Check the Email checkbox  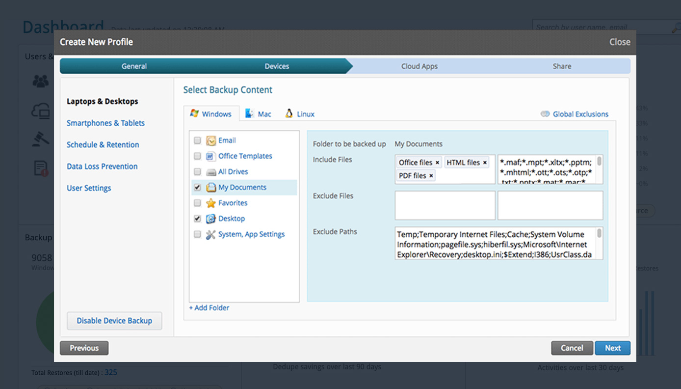[197, 140]
